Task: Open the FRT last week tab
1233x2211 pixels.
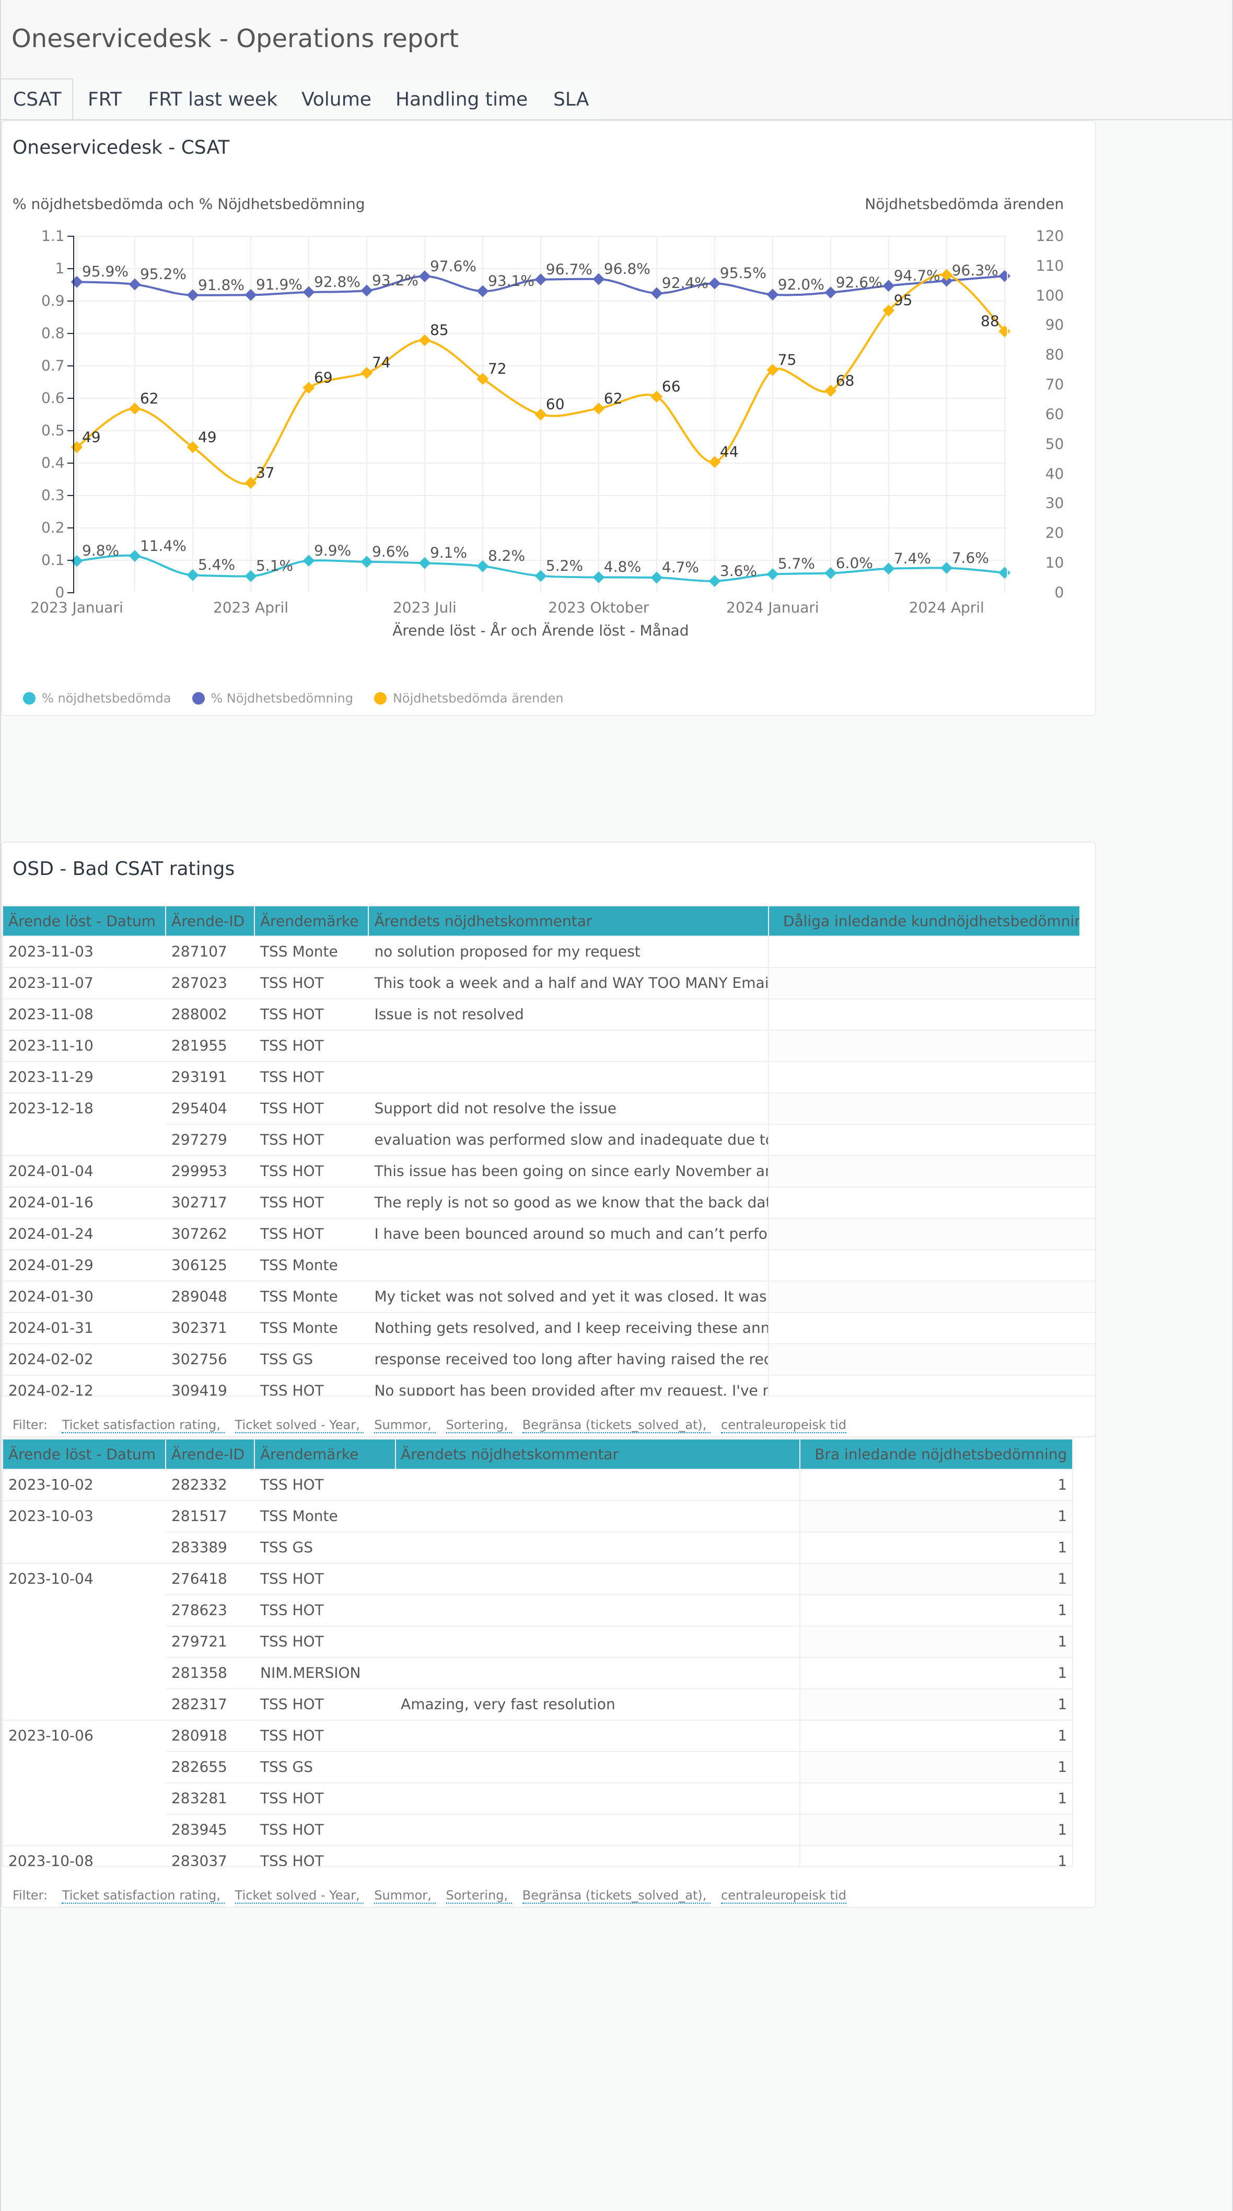Action: tap(212, 99)
